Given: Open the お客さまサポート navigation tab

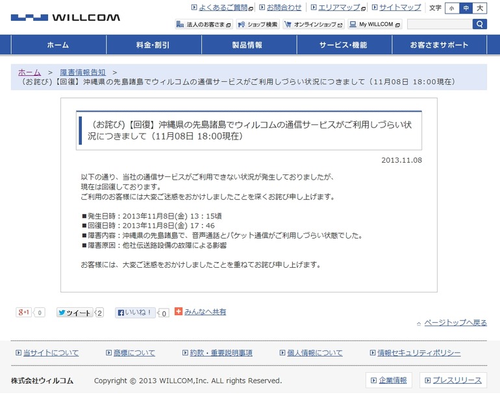Looking at the screenshot, I should 439,45.
